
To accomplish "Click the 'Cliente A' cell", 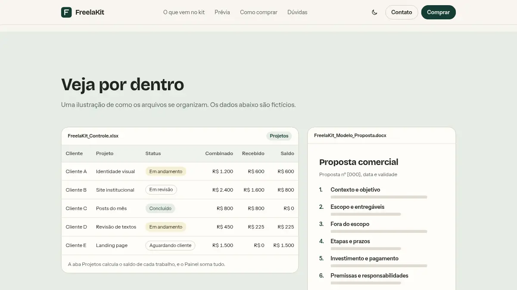I will point(76,171).
